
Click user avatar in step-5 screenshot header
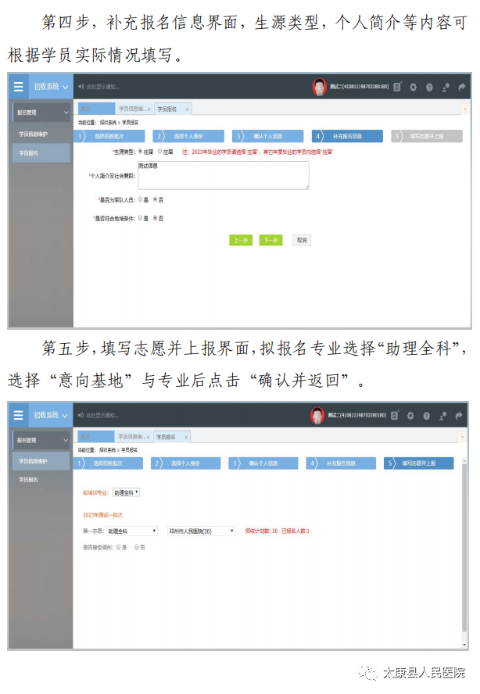tap(317, 415)
